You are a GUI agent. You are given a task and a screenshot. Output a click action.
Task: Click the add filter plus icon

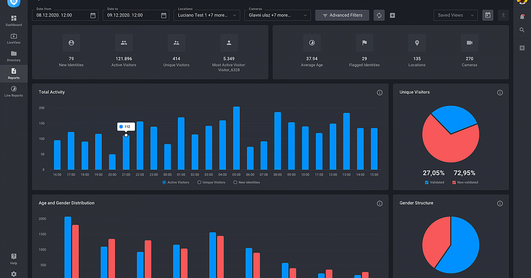pos(392,15)
